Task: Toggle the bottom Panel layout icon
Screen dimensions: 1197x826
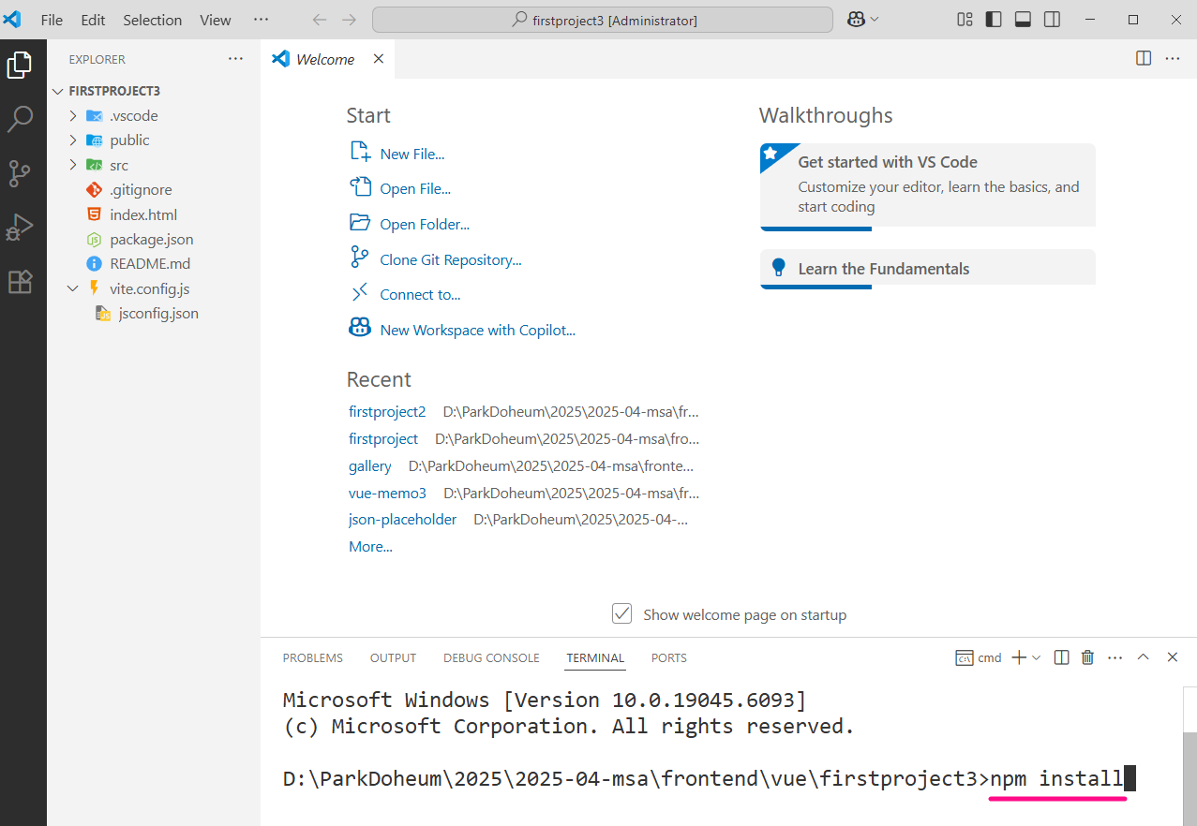Action: [1023, 20]
